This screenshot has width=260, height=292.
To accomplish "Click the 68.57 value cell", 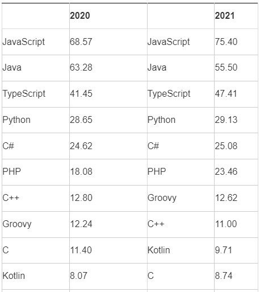I will (108, 42).
